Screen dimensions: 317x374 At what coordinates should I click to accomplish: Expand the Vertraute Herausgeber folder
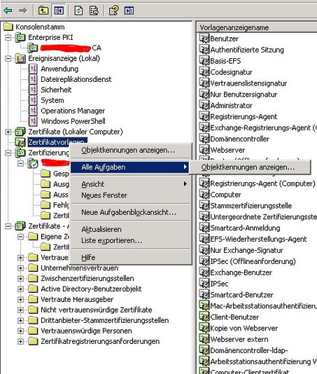20,300
